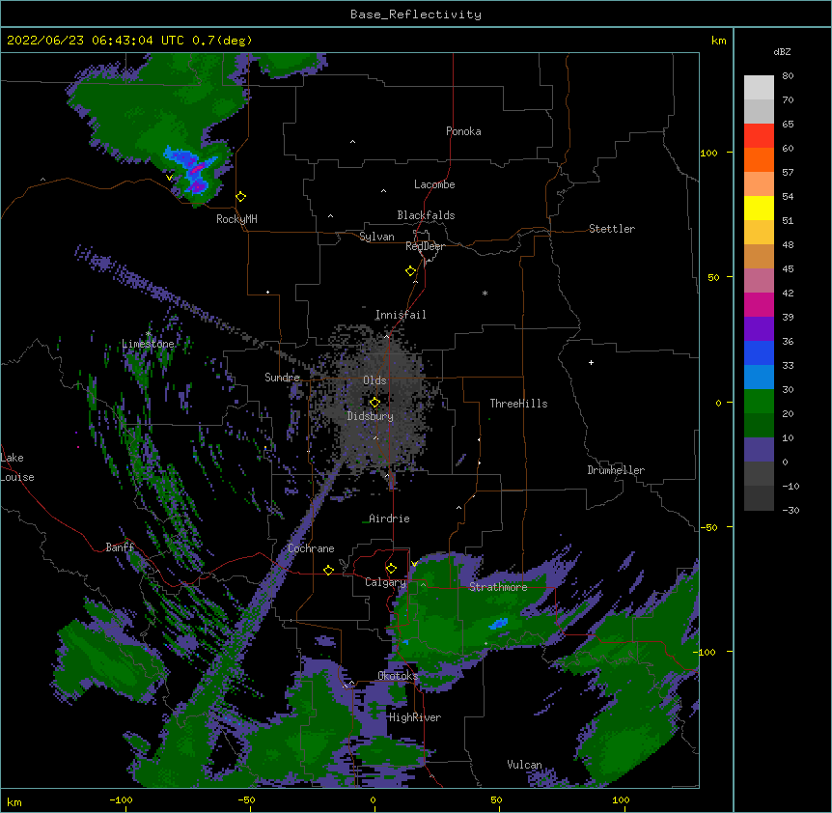The image size is (832, 813).
Task: Click the dBZ legend heading
Action: [x=782, y=52]
